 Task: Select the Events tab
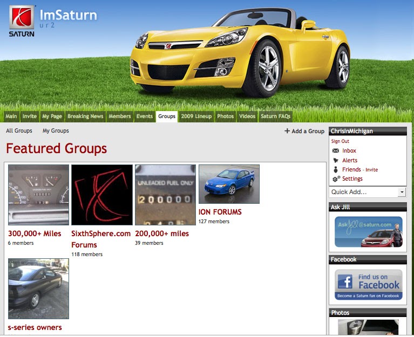pyautogui.click(x=145, y=116)
